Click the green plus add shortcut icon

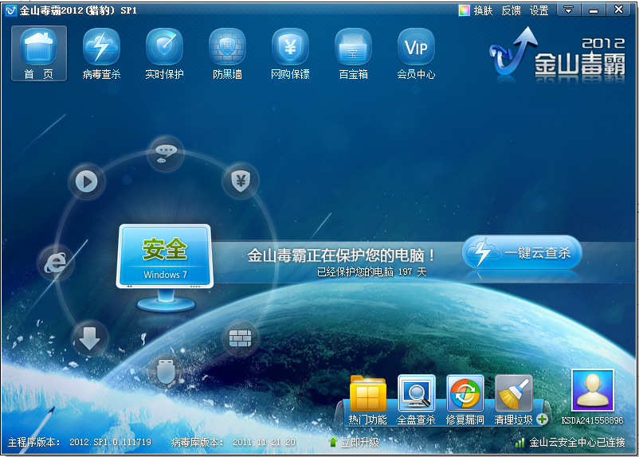[x=543, y=419]
